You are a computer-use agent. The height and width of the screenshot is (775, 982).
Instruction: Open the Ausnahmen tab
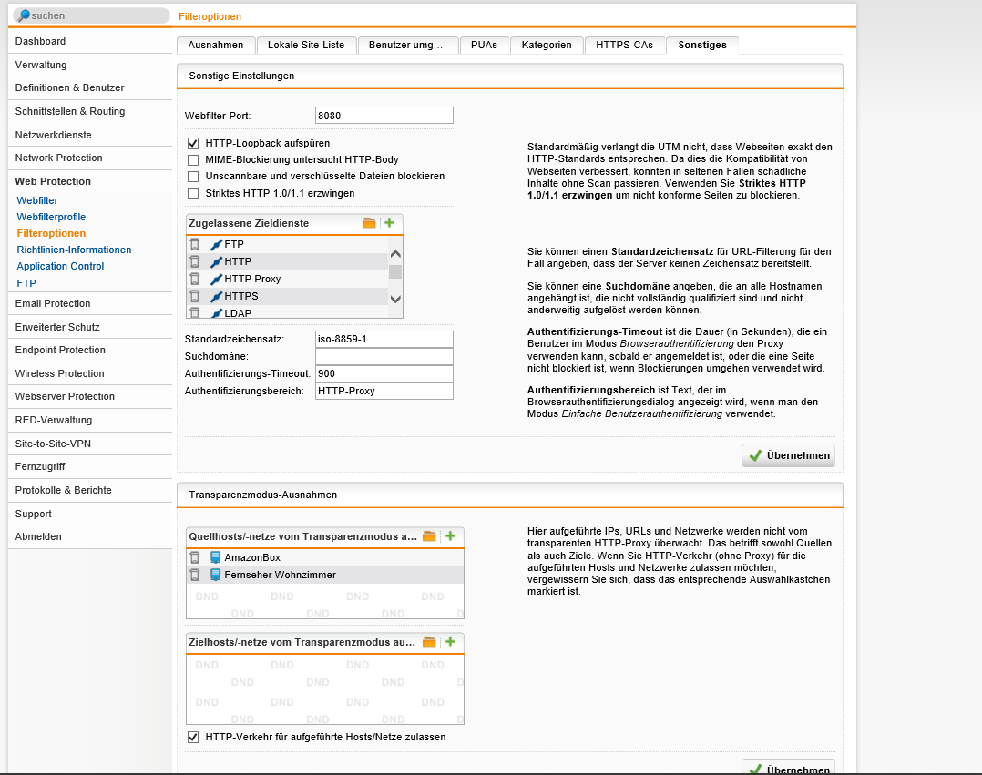pos(215,45)
